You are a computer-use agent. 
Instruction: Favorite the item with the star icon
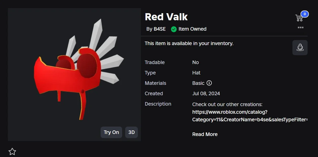(x=12, y=152)
